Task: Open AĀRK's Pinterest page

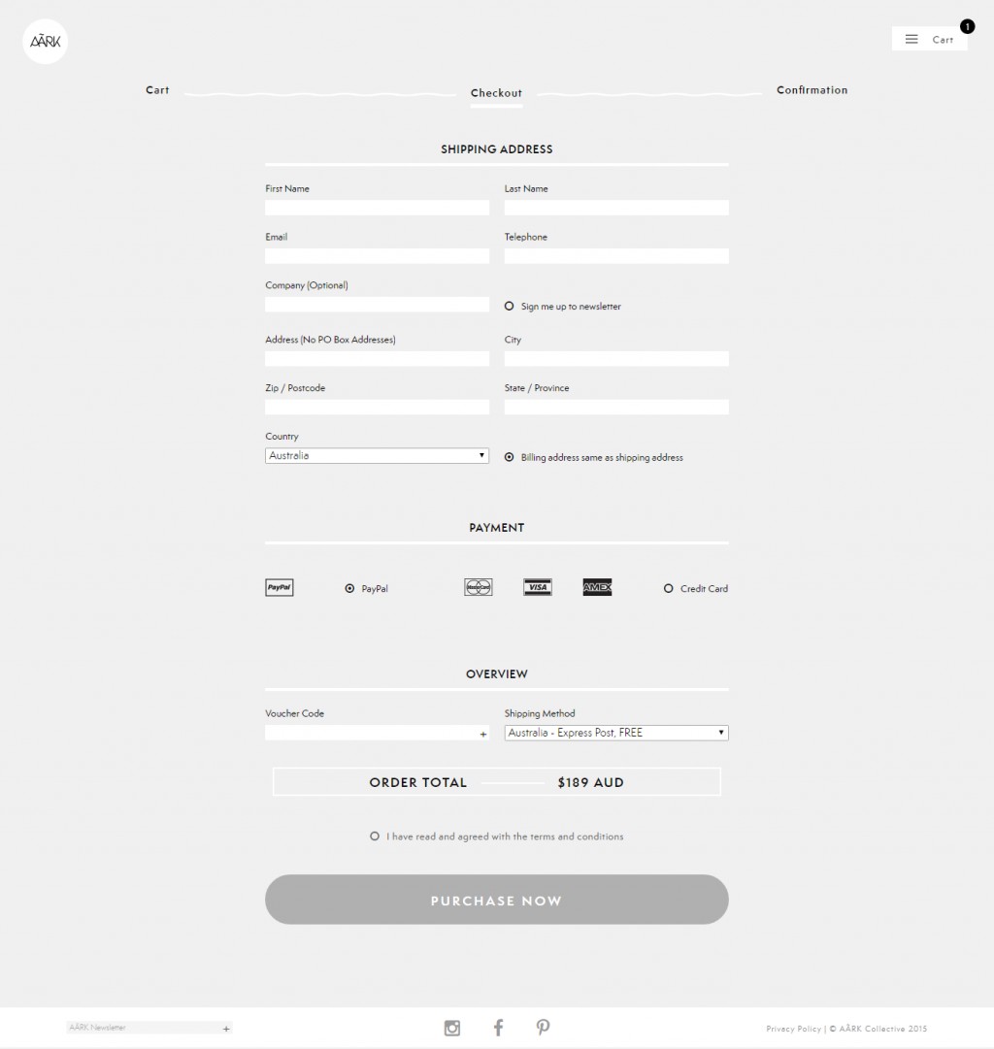Action: [543, 1027]
